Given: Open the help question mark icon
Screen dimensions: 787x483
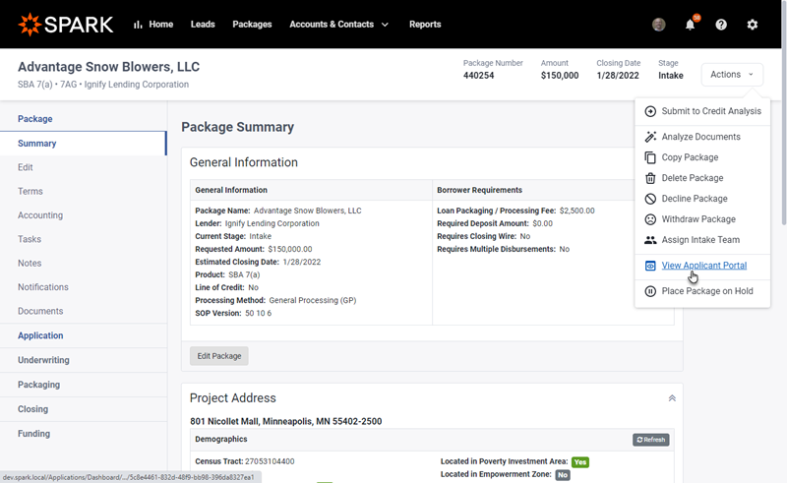Looking at the screenshot, I should pos(721,24).
